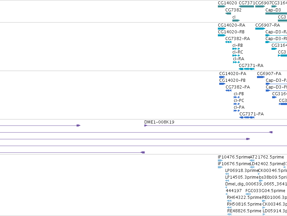The image size is (287, 216).
Task: Select the CG7371 gene bar
Action: (247, 6)
